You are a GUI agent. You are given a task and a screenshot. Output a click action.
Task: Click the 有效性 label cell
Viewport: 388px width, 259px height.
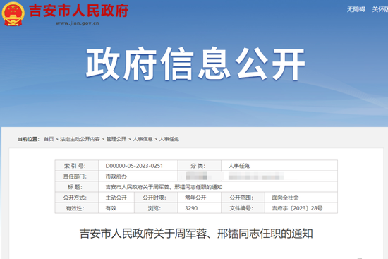[x=77, y=208]
